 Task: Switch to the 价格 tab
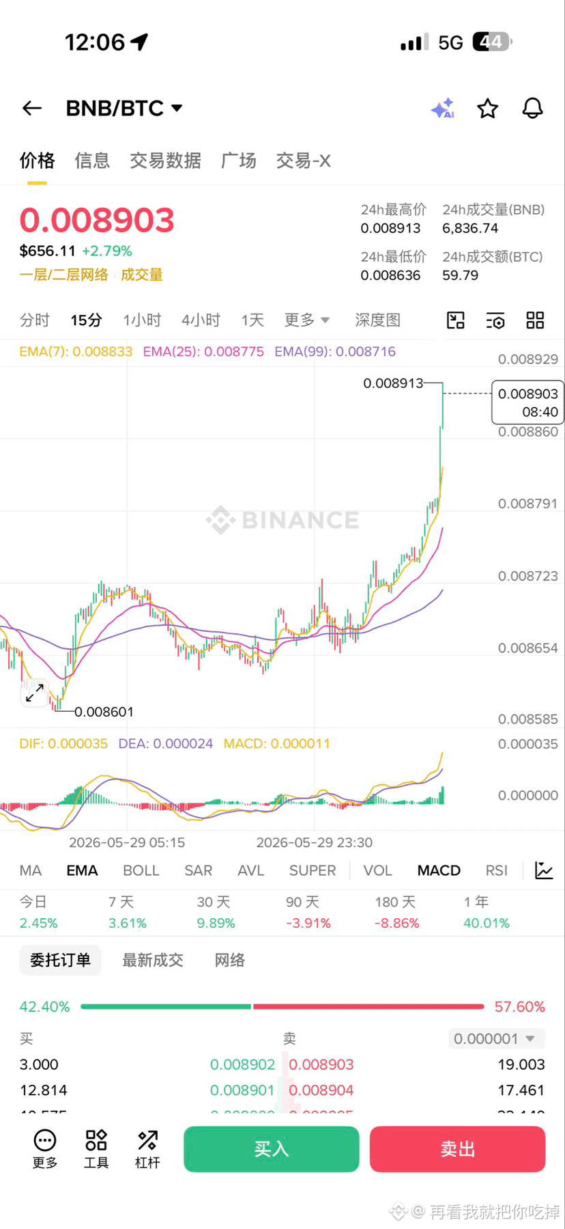click(x=37, y=161)
